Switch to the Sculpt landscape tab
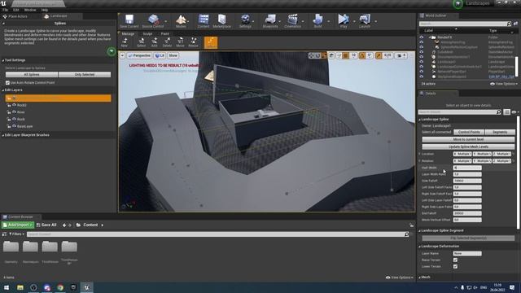Image resolution: width=521 pixels, height=293 pixels. [147, 33]
